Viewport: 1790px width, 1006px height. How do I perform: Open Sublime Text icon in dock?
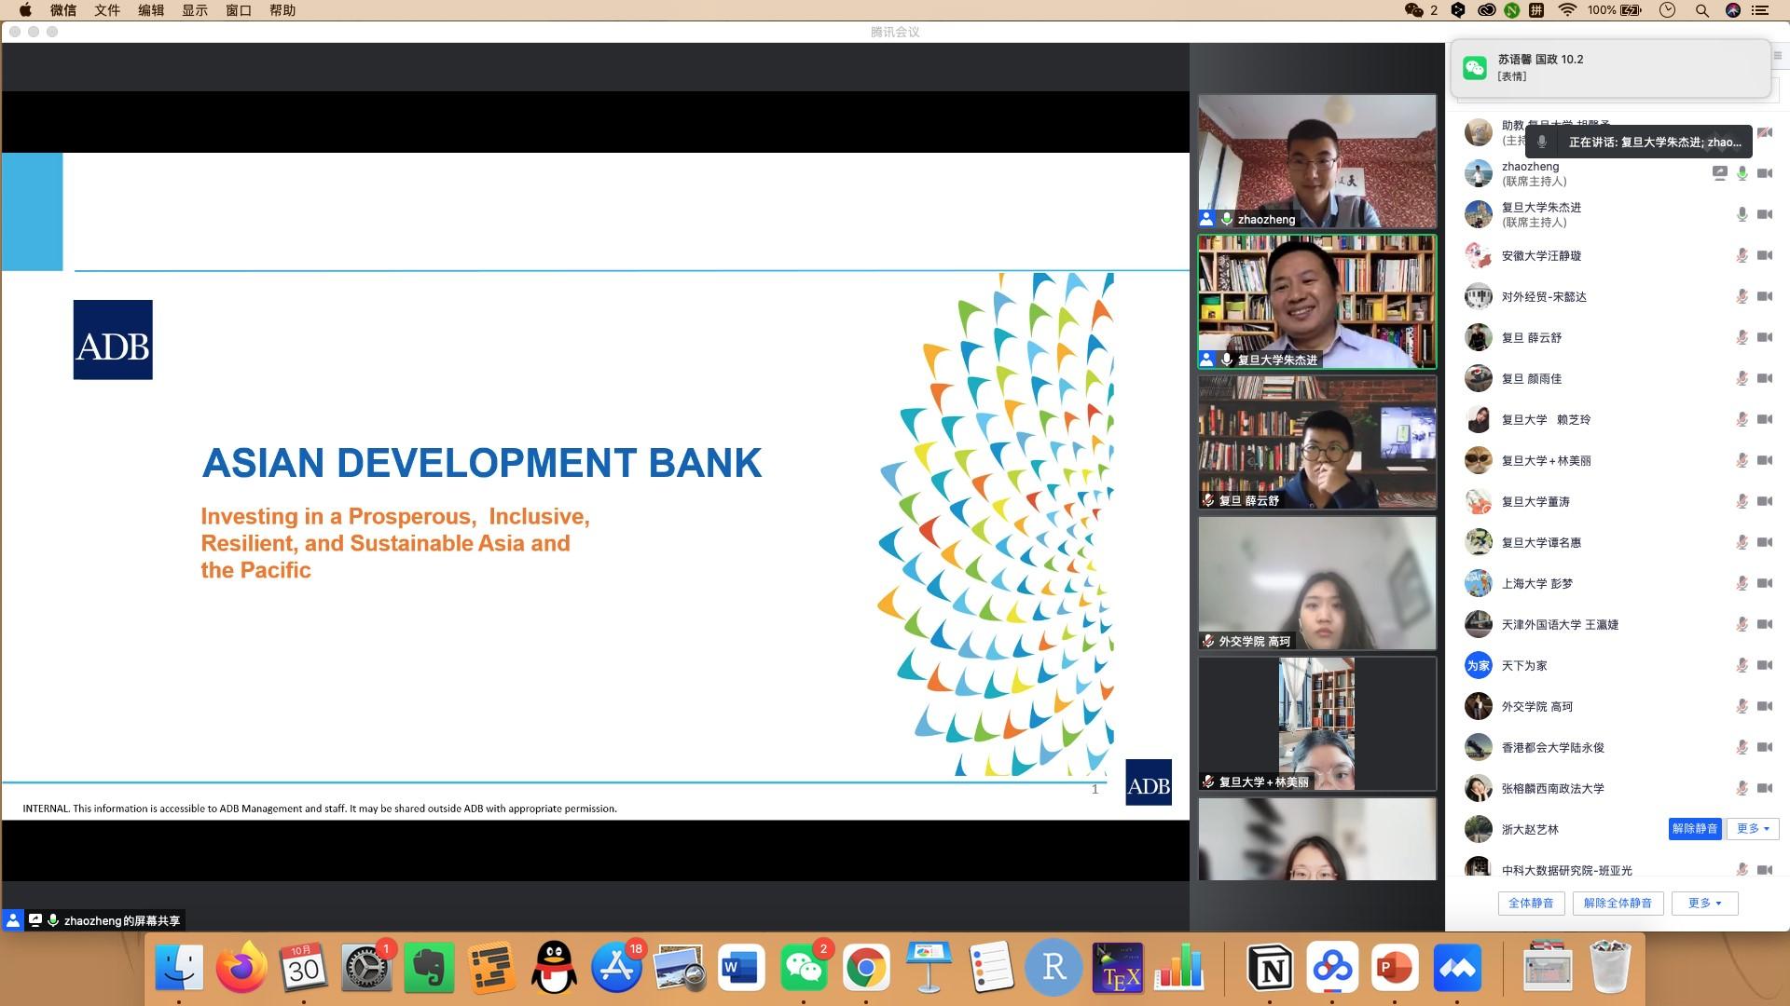click(491, 968)
